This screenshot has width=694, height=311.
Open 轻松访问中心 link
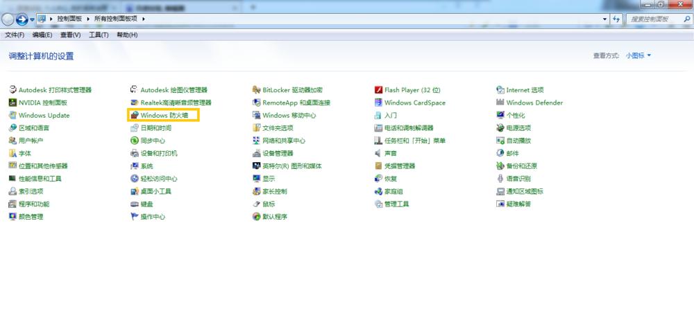pyautogui.click(x=159, y=179)
